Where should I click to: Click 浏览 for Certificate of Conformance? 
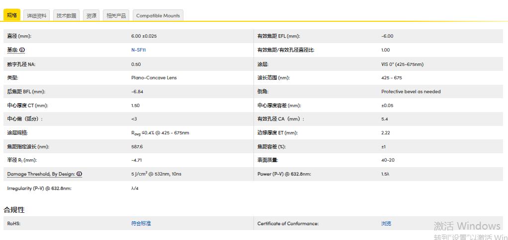point(386,224)
